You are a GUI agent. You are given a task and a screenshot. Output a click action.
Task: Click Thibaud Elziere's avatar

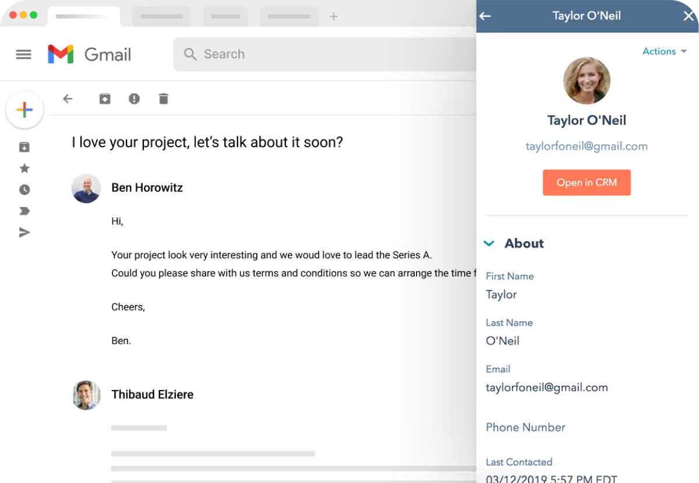coord(86,395)
